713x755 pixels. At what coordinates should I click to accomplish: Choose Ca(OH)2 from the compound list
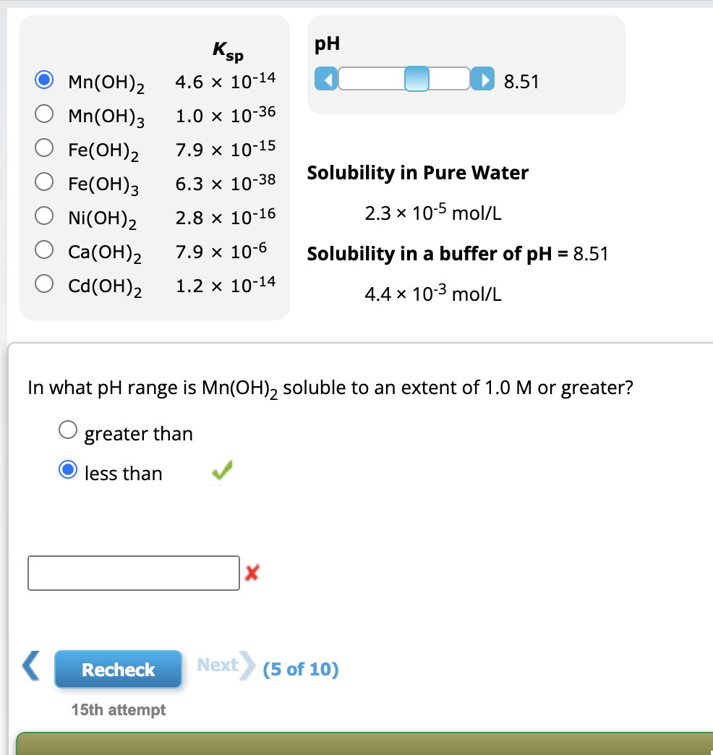pyautogui.click(x=44, y=249)
